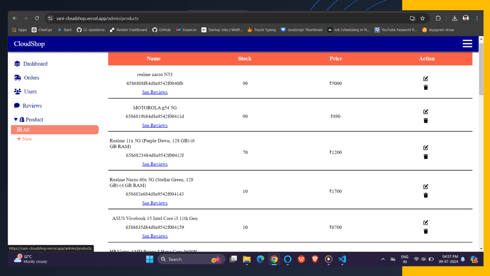Screen dimensions: 490x276
Task: Show hidden icons in system tray
Action: (x=383, y=260)
